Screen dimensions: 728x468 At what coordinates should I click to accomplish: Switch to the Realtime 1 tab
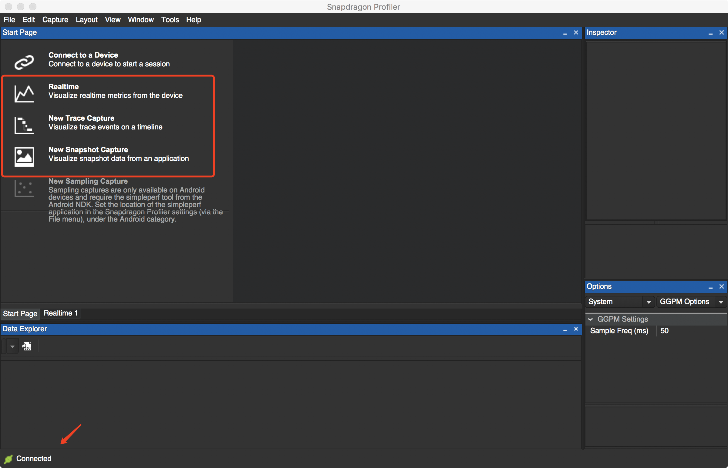click(x=60, y=313)
